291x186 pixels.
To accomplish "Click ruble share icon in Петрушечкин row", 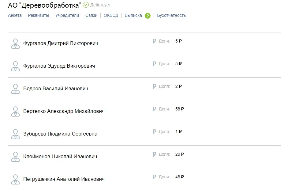I will [x=154, y=177].
